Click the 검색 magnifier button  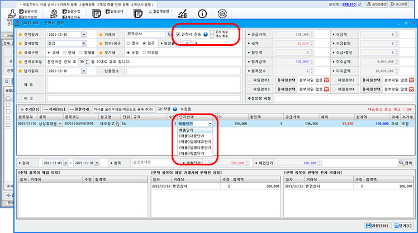405,163
